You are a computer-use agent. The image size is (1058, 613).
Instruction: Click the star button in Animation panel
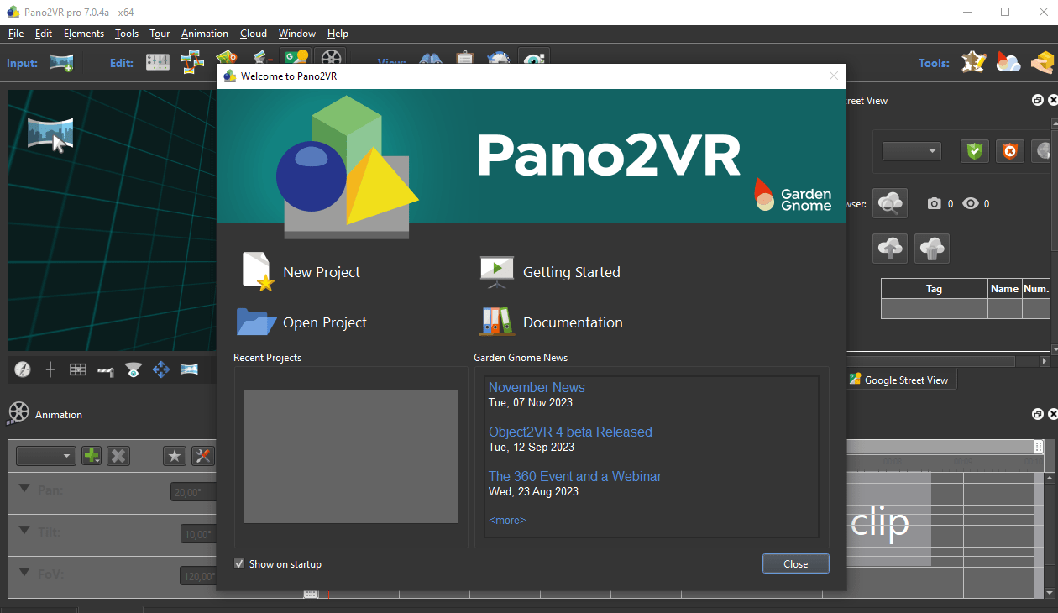pyautogui.click(x=174, y=456)
